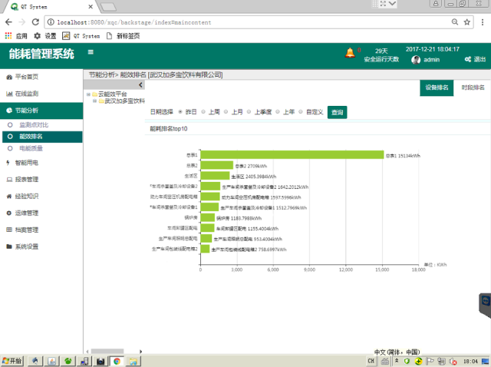491x367 pixels.
Task: Open the 新标签页 bookmark
Action: (123, 36)
